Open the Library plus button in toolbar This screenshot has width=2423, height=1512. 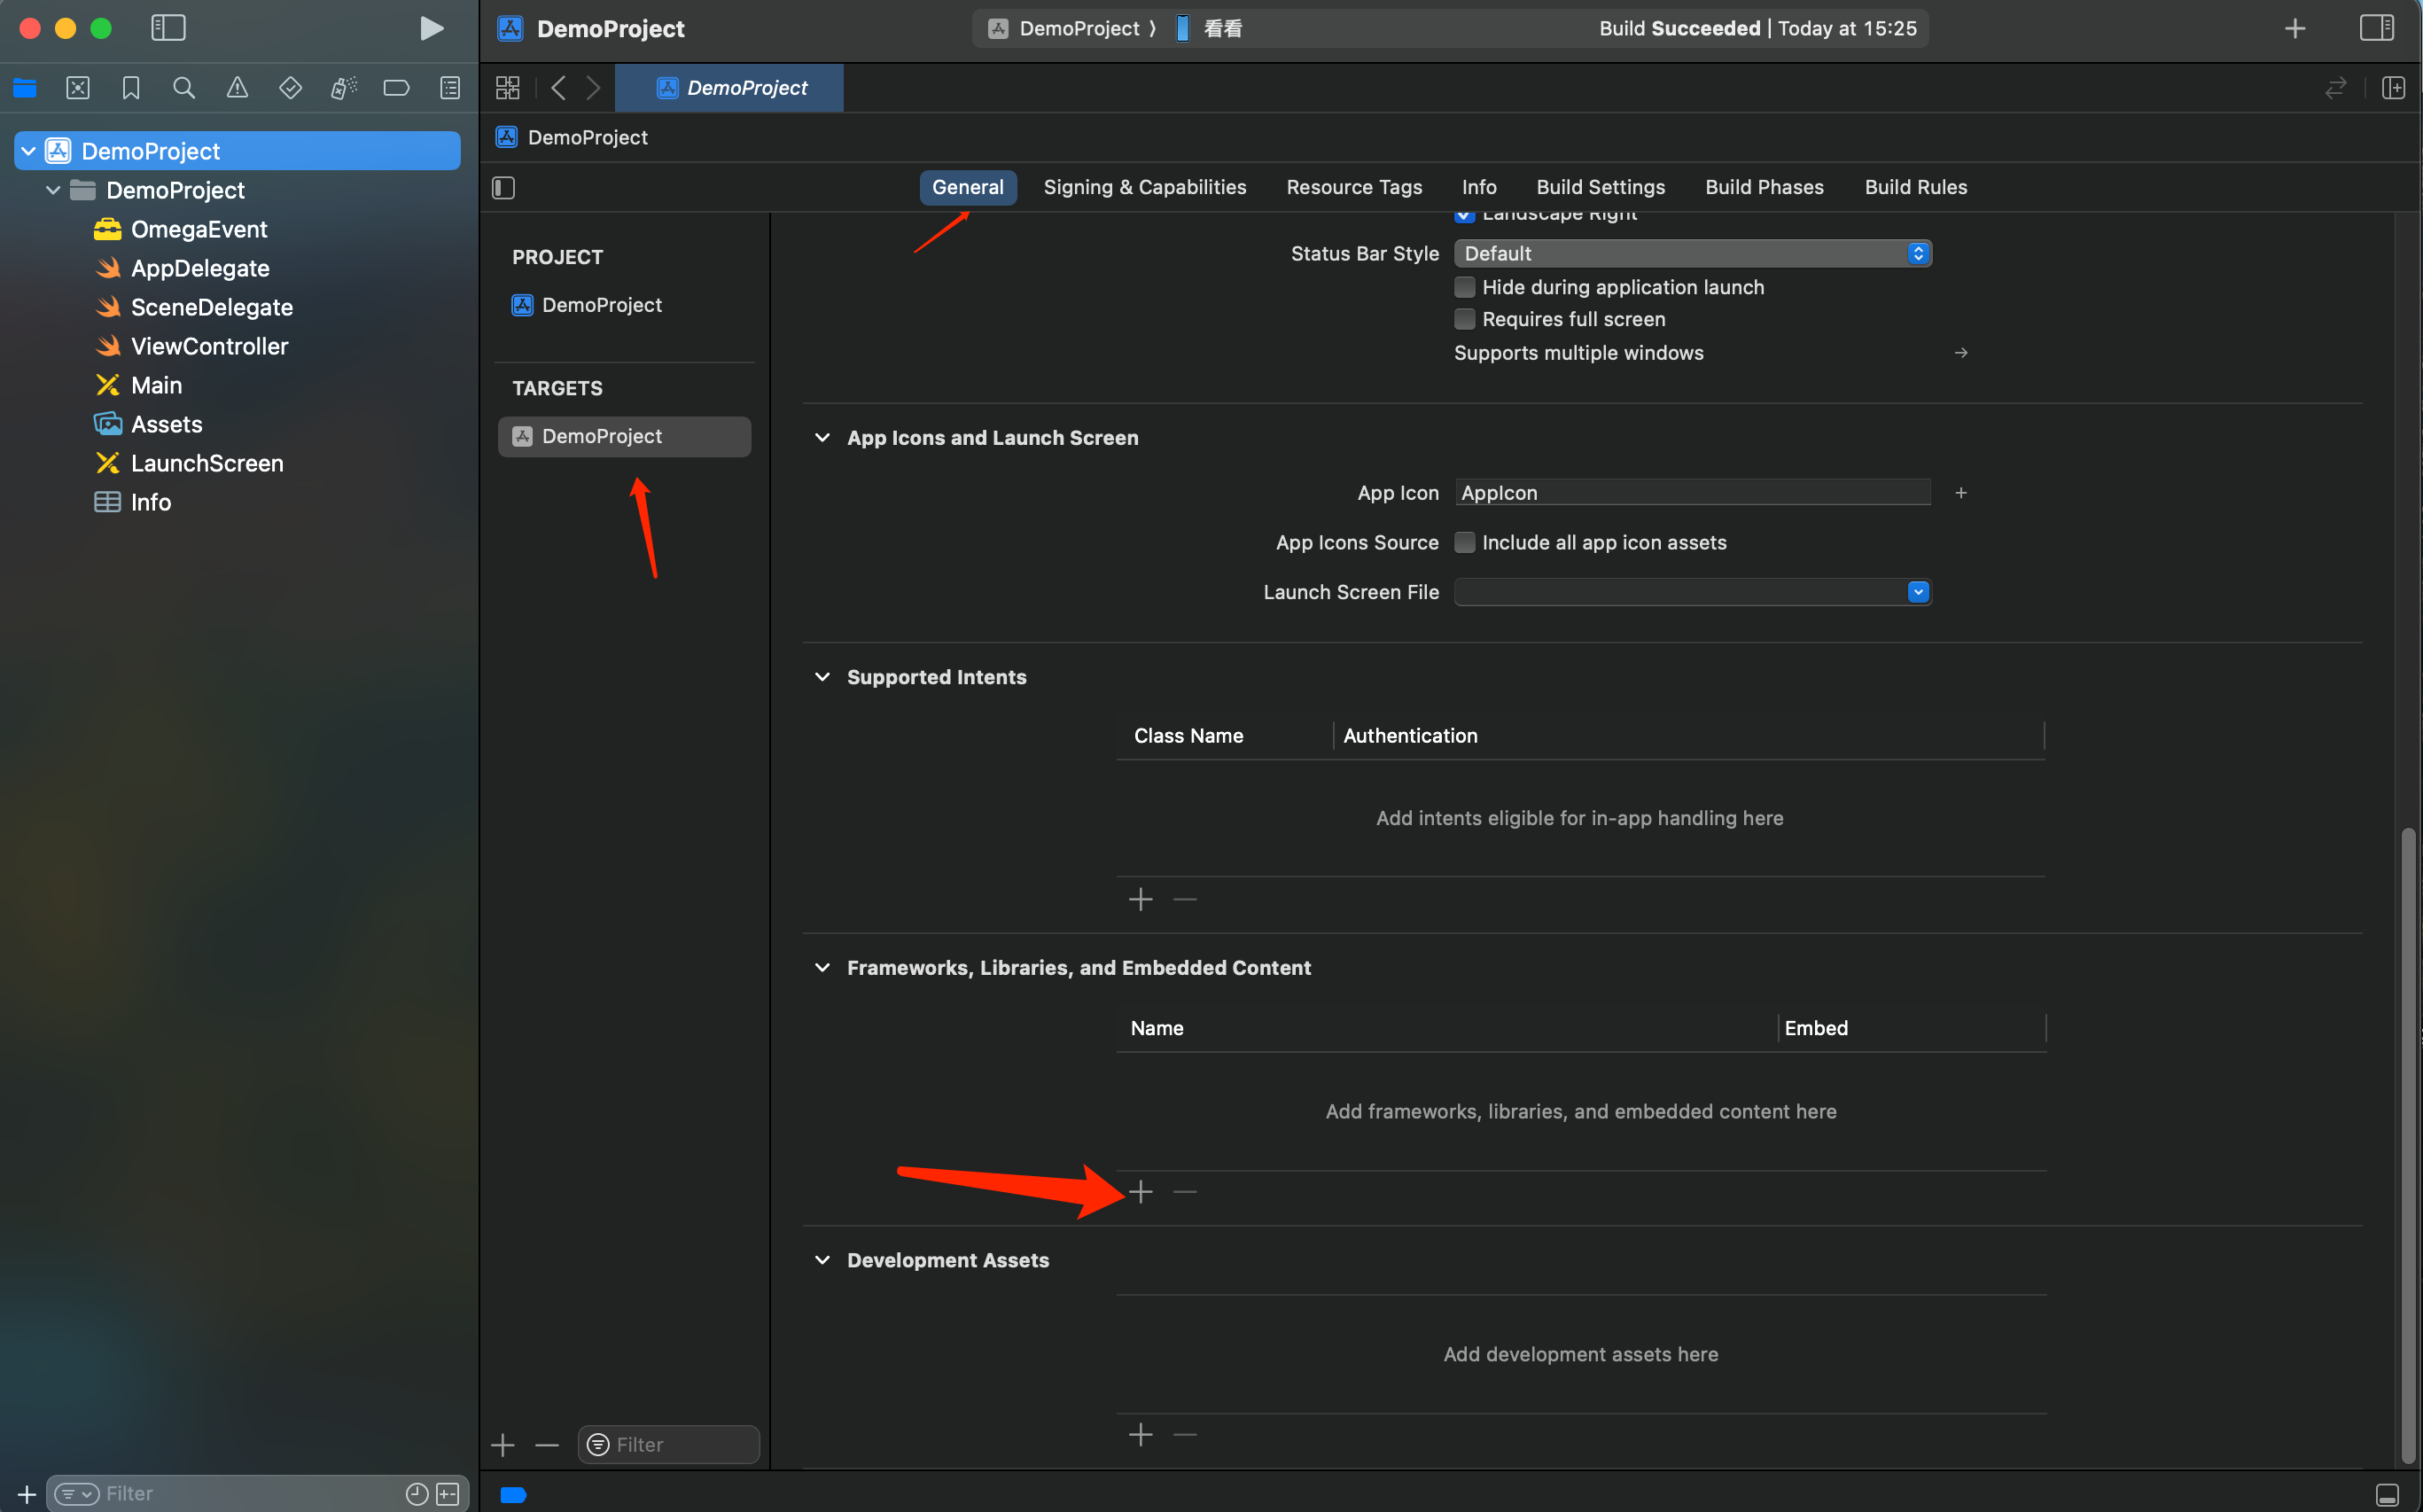point(2295,28)
